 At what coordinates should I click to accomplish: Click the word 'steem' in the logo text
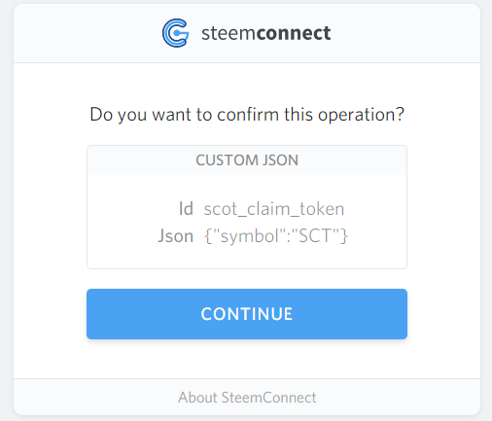(x=228, y=33)
